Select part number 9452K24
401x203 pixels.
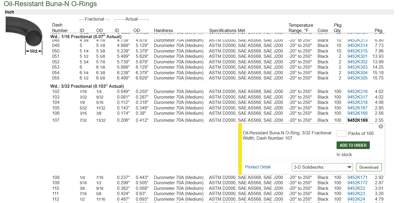click(x=356, y=199)
